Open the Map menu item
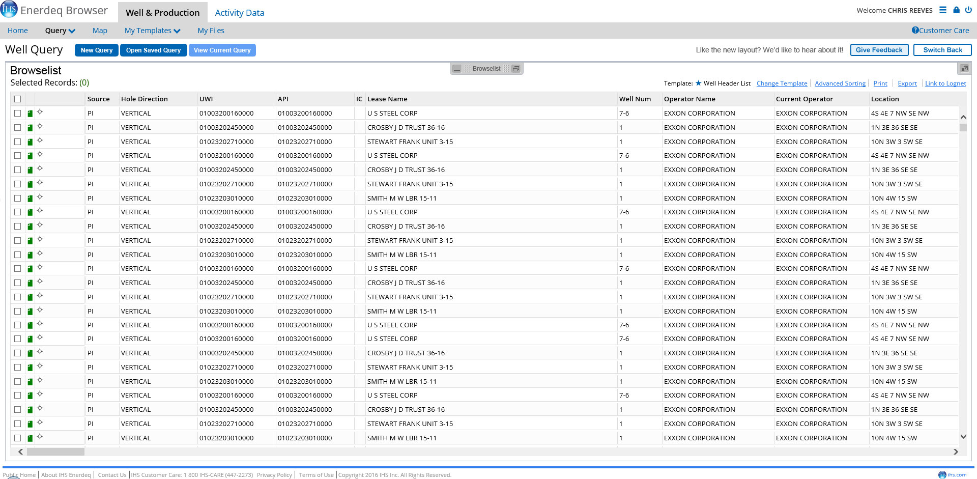Image resolution: width=977 pixels, height=479 pixels. (x=100, y=31)
